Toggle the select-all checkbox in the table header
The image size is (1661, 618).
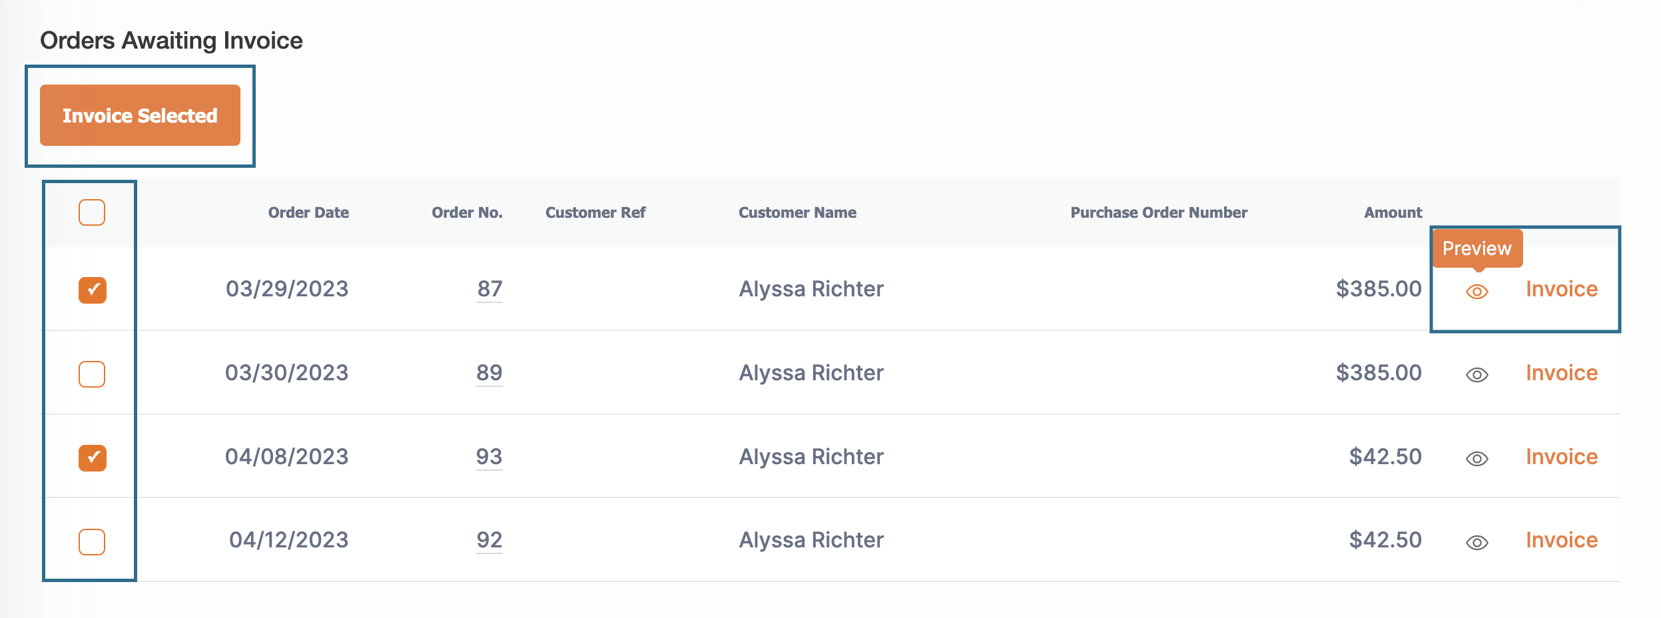pyautogui.click(x=92, y=212)
